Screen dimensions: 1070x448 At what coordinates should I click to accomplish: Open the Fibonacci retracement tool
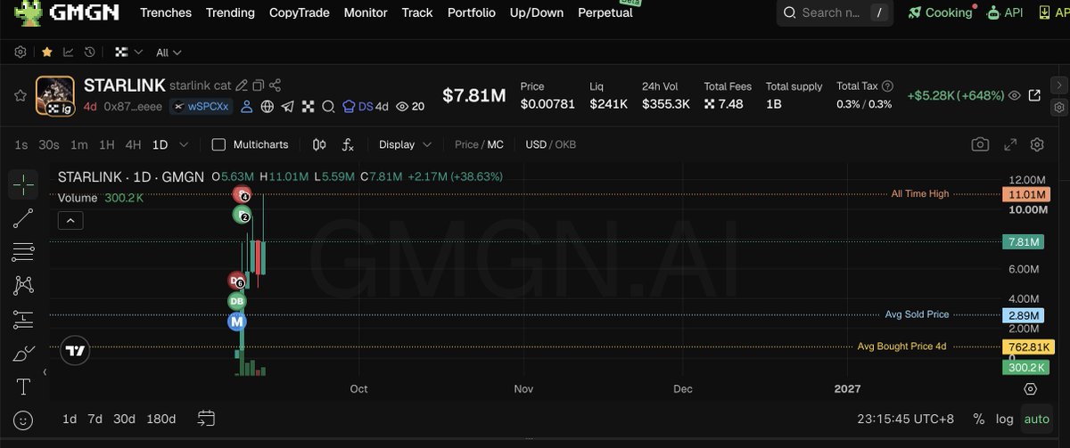(x=24, y=252)
